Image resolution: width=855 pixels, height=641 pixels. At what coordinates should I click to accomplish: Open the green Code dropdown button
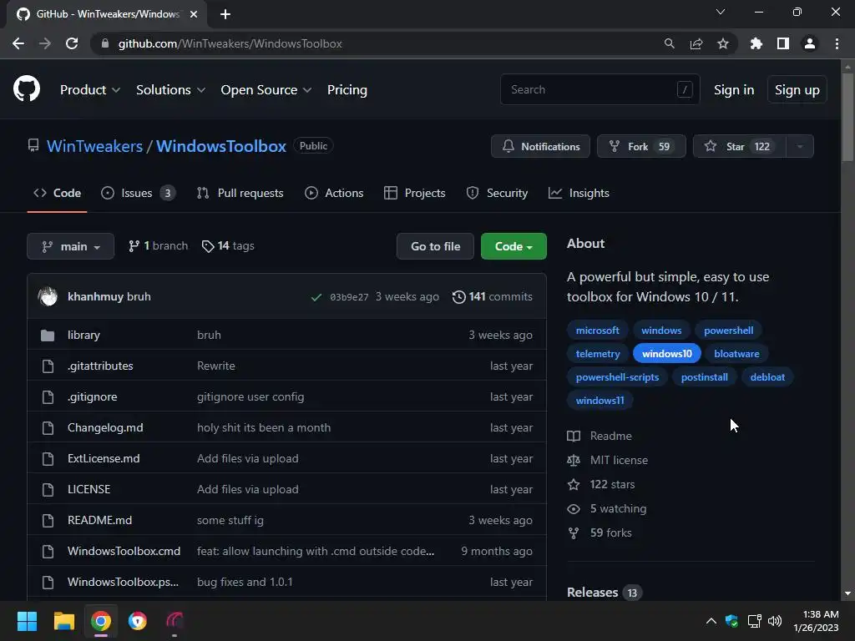coord(514,246)
